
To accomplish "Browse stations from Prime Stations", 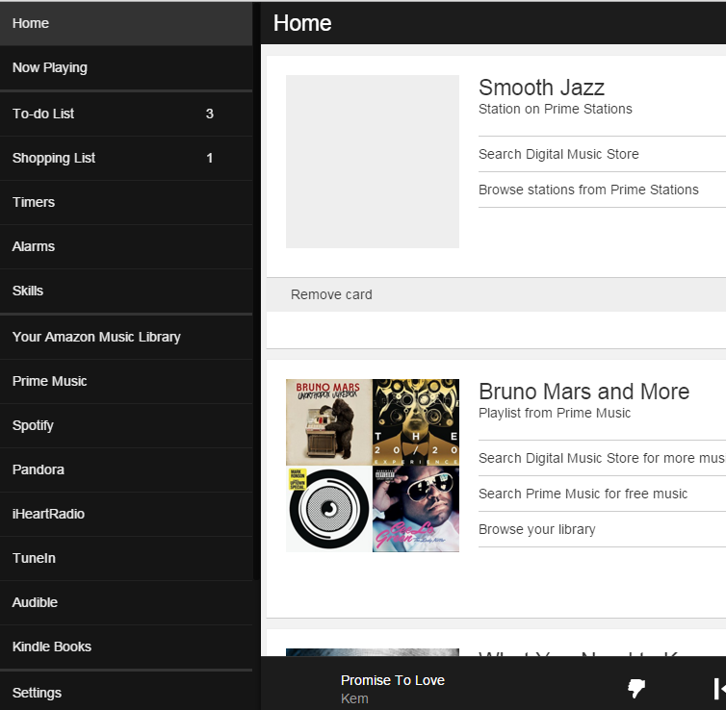I will point(588,190).
